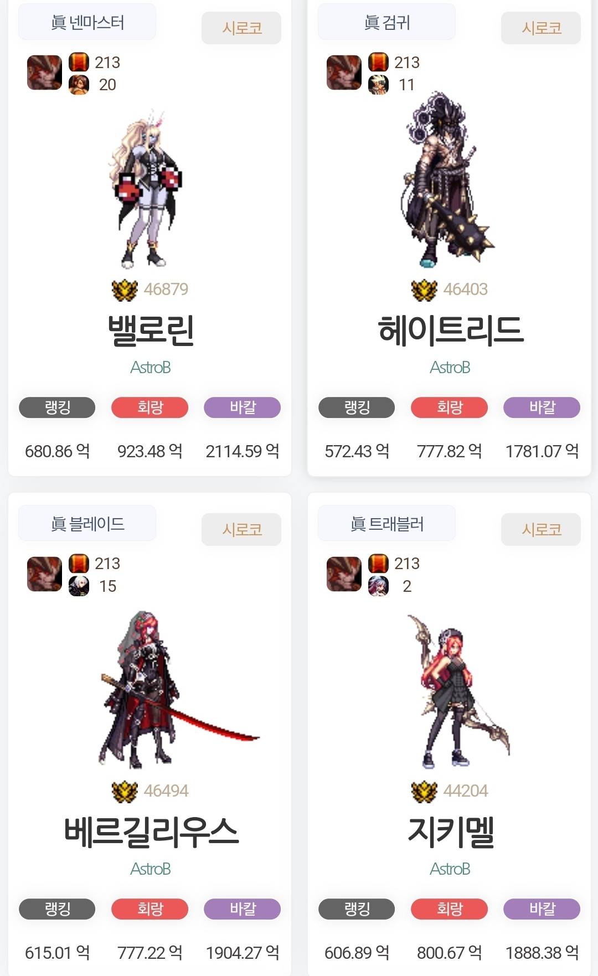Click the 眞 트래블러 class label
Image resolution: width=598 pixels, height=976 pixels.
387,523
